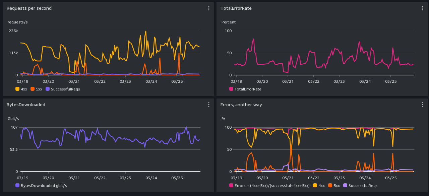Click the pink swatch beside the Errors formula

coord(232,185)
